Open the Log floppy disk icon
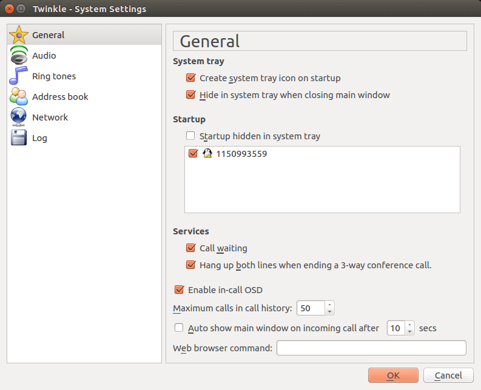The image size is (481, 390). click(x=19, y=137)
